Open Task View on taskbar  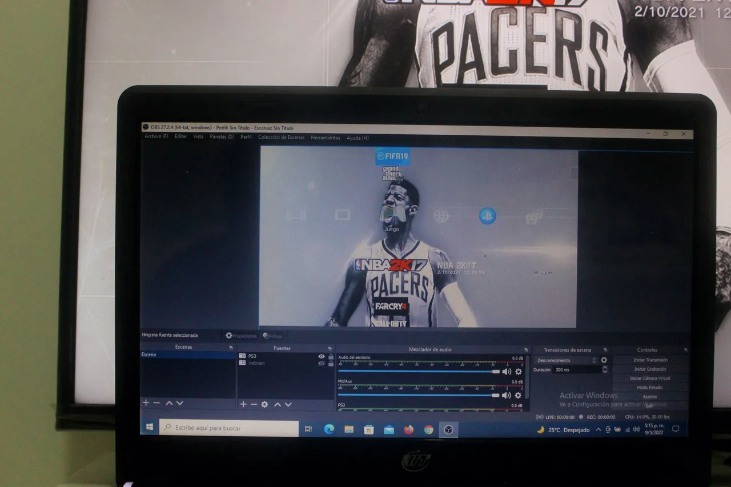(x=308, y=429)
